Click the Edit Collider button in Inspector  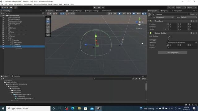coord(169,37)
